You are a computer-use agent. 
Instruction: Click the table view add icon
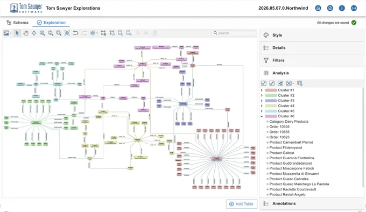click(121, 33)
